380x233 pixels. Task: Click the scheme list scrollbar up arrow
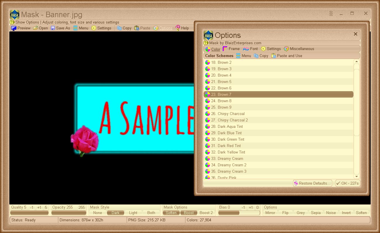tap(357, 61)
